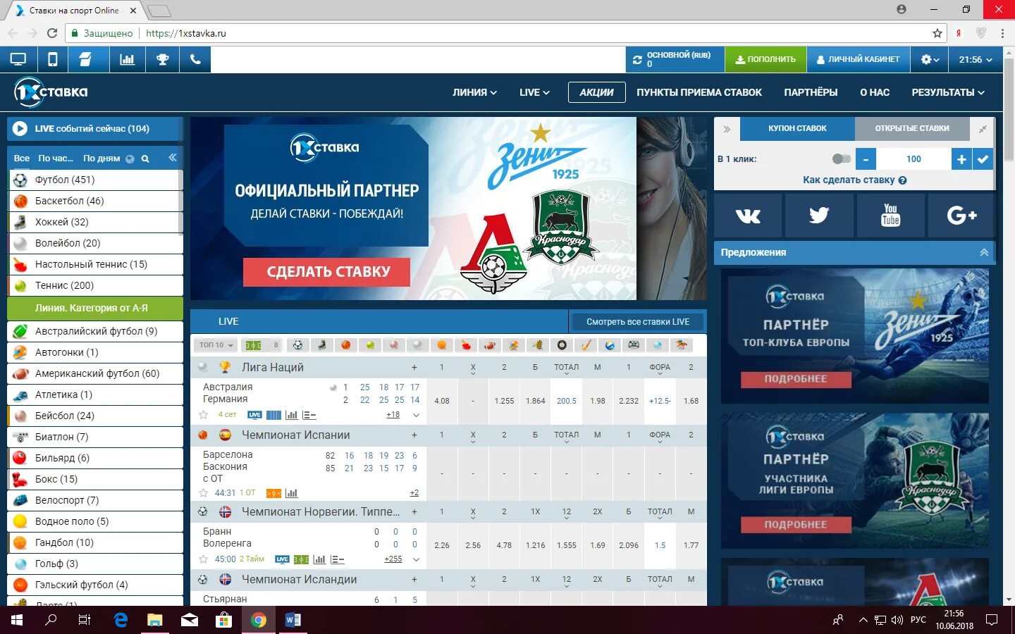The height and width of the screenshot is (634, 1015).
Task: Click the statistics bar chart icon in the top bar
Action: click(x=128, y=60)
